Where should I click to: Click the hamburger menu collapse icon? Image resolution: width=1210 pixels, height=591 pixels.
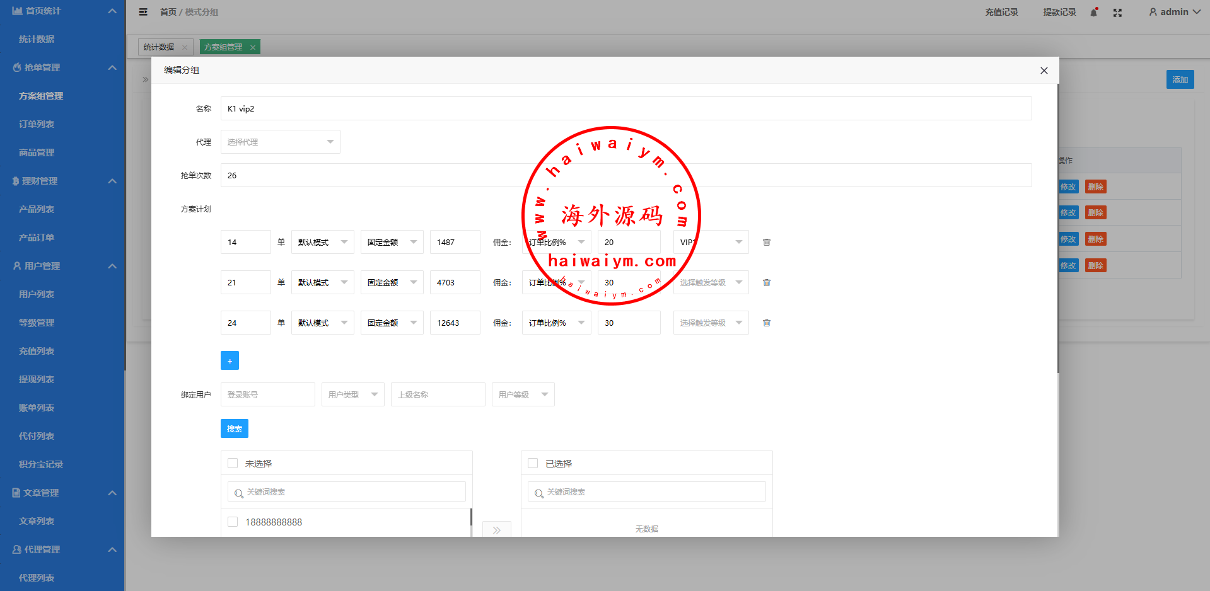pos(143,12)
